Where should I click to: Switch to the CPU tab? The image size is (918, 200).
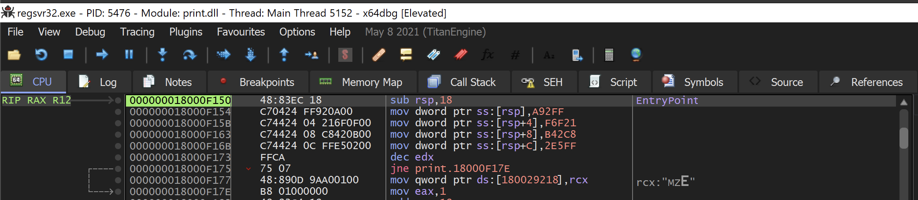click(x=33, y=82)
